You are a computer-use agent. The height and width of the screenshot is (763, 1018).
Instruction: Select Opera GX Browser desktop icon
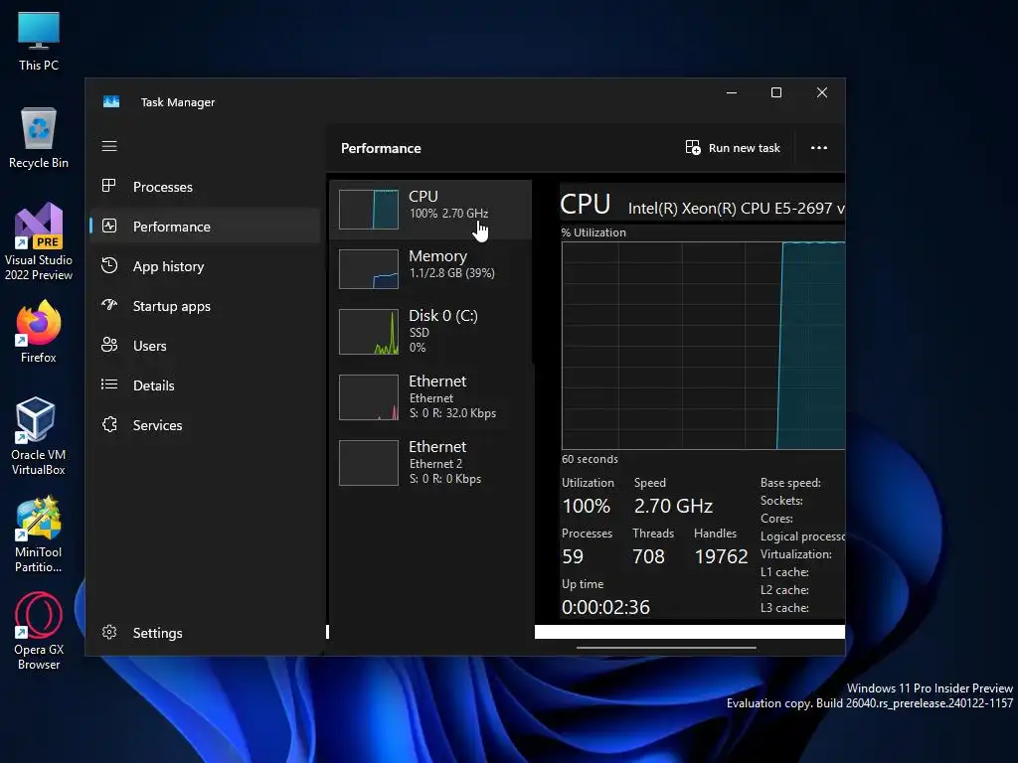point(39,631)
